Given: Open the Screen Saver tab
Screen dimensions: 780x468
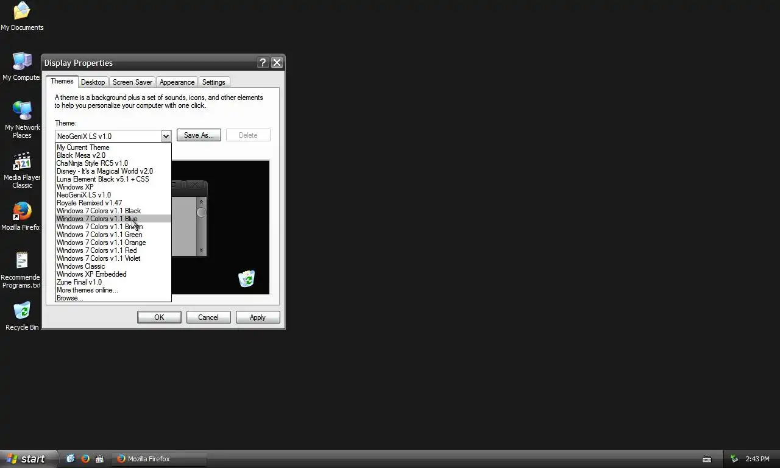Looking at the screenshot, I should pos(132,82).
